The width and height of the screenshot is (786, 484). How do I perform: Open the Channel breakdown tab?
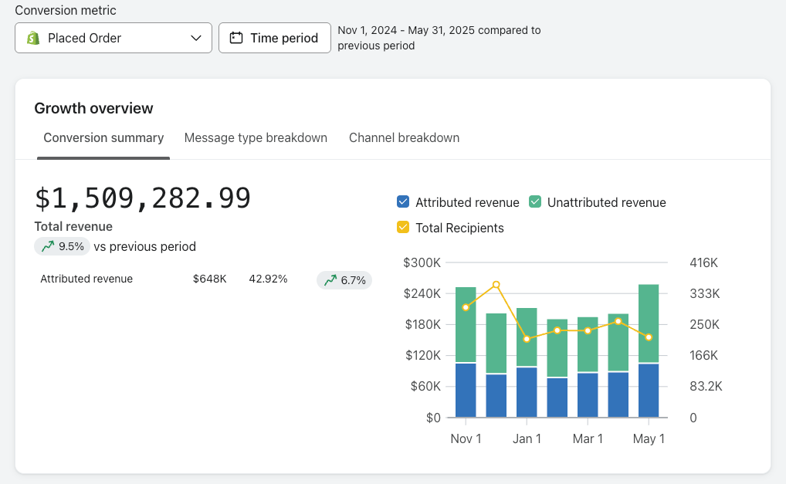[x=404, y=138]
